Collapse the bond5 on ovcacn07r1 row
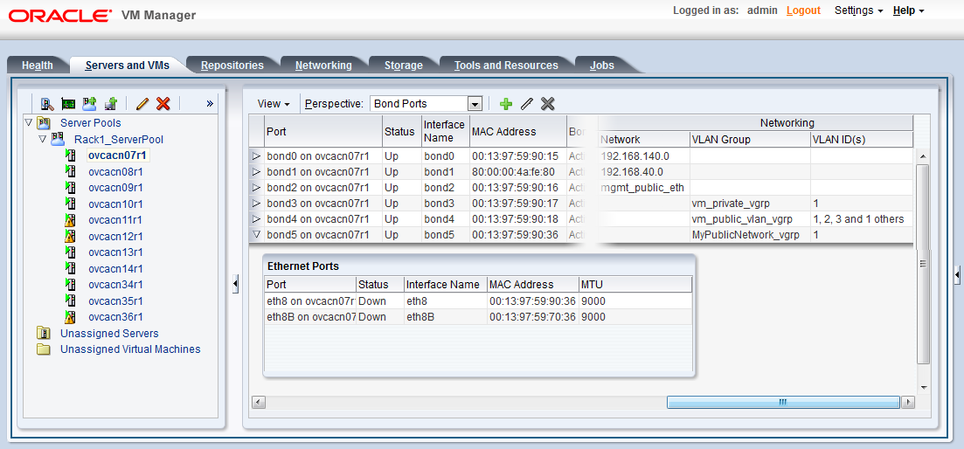 (256, 234)
